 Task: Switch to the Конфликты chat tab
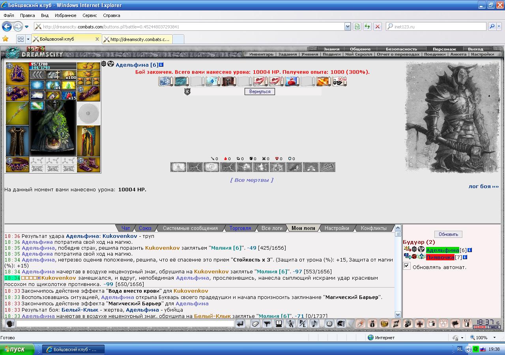click(374, 228)
